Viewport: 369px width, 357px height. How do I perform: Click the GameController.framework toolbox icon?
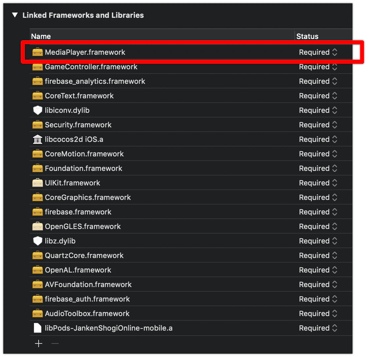(x=37, y=67)
